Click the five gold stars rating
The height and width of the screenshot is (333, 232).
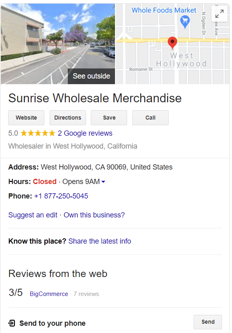pos(38,133)
